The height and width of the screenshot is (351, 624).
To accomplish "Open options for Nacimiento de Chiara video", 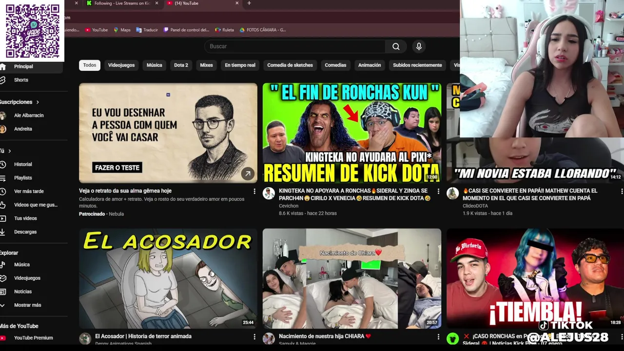I will tap(438, 337).
